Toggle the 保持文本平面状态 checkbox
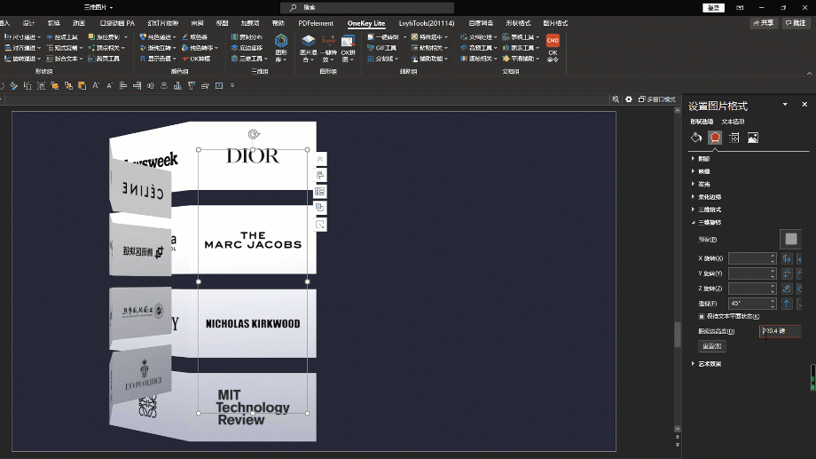Viewport: 816px width, 459px height. [x=701, y=316]
